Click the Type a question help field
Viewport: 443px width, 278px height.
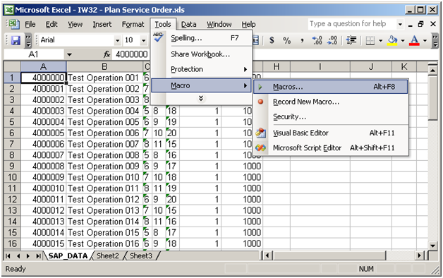[352, 24]
